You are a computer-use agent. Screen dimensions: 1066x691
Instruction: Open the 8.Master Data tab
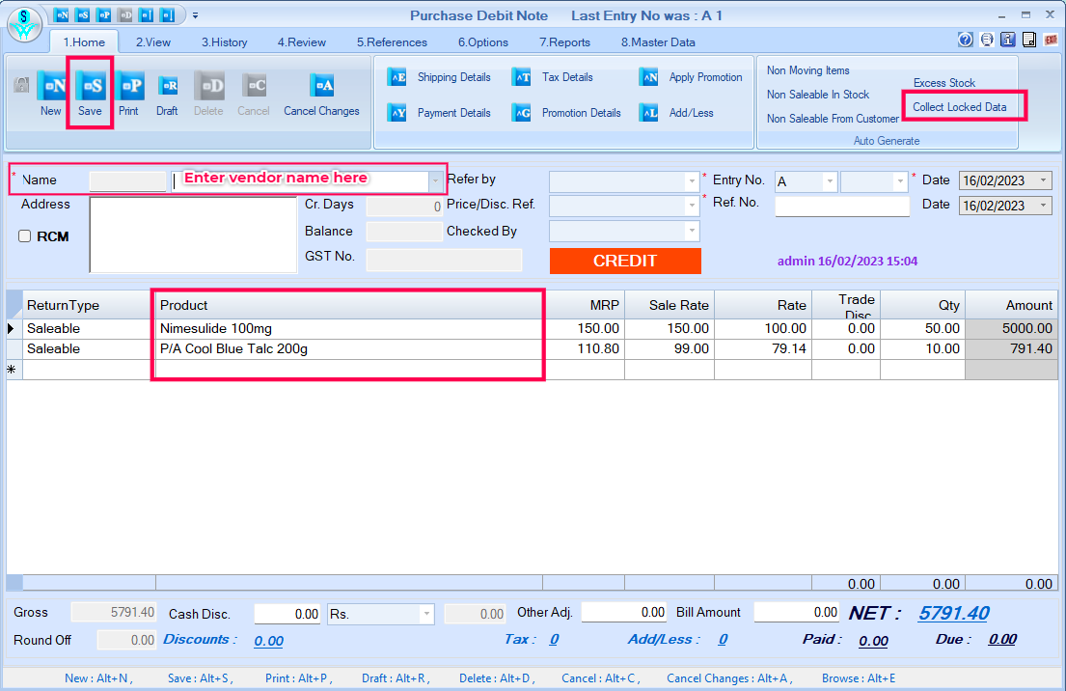tap(658, 42)
